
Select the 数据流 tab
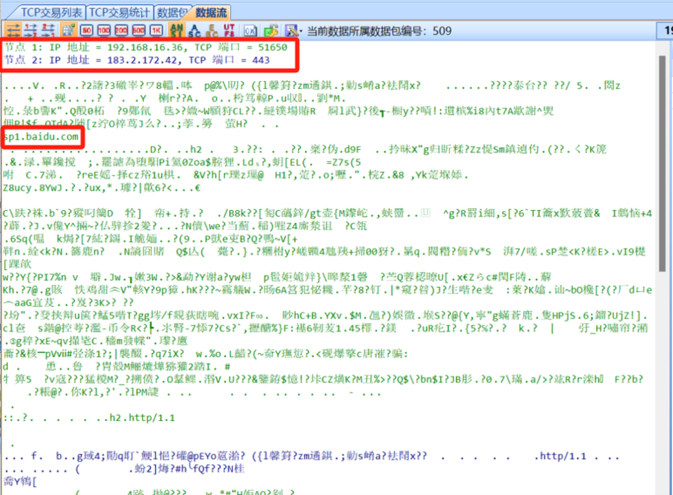211,12
